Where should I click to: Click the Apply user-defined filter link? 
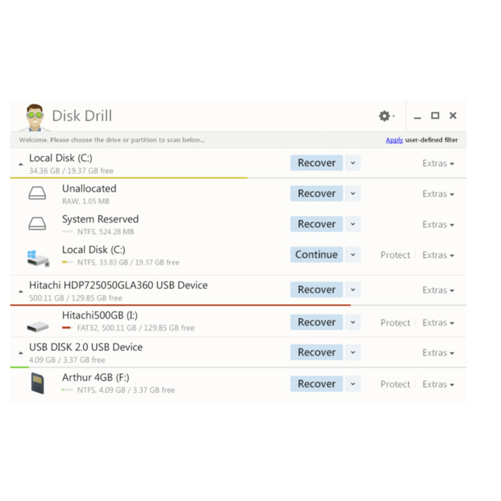[x=394, y=140]
